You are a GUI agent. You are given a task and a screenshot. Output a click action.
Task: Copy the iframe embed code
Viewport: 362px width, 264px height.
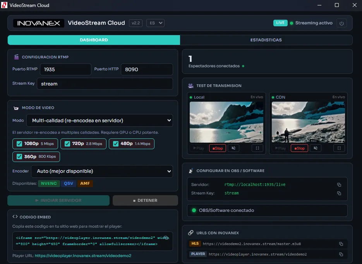[166, 237]
